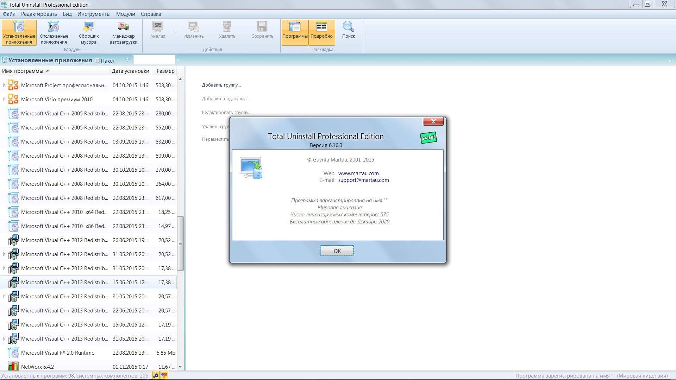Select the Microsoft Project program icon
Image resolution: width=676 pixels, height=380 pixels.
pos(13,85)
